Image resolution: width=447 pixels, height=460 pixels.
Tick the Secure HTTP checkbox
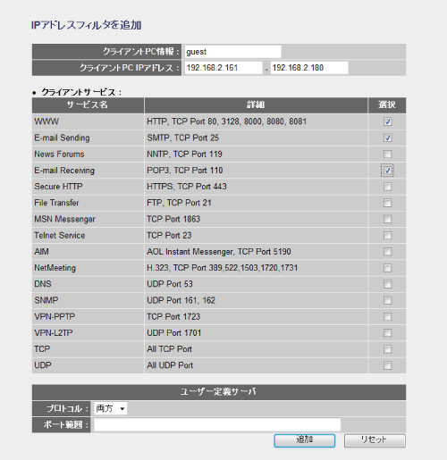tap(387, 187)
